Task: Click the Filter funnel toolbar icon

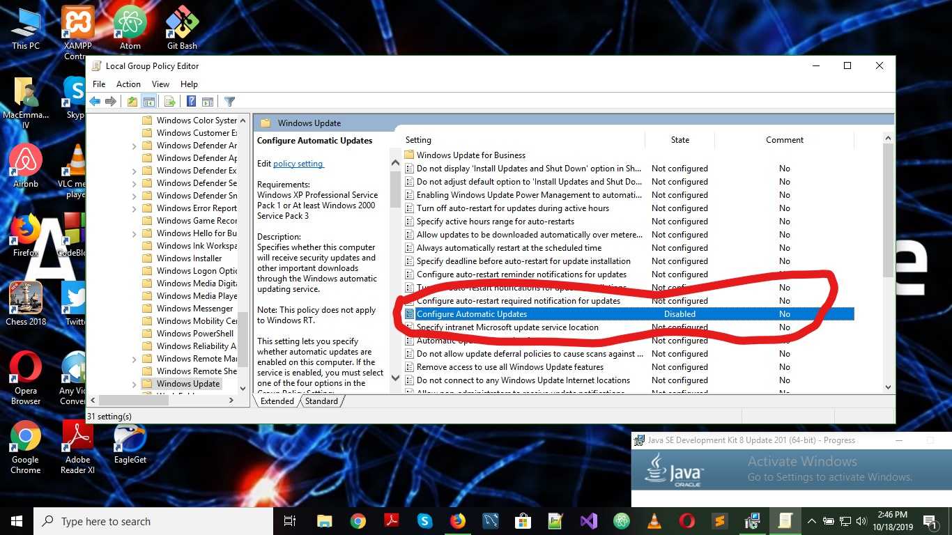Action: point(230,102)
